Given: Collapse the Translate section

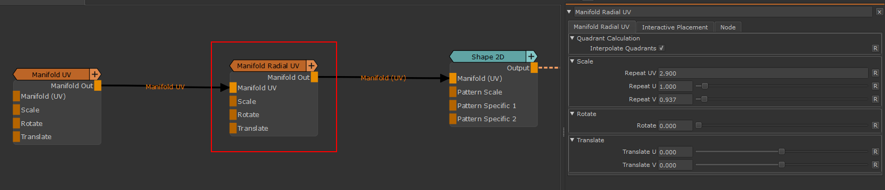Looking at the screenshot, I should (x=572, y=140).
